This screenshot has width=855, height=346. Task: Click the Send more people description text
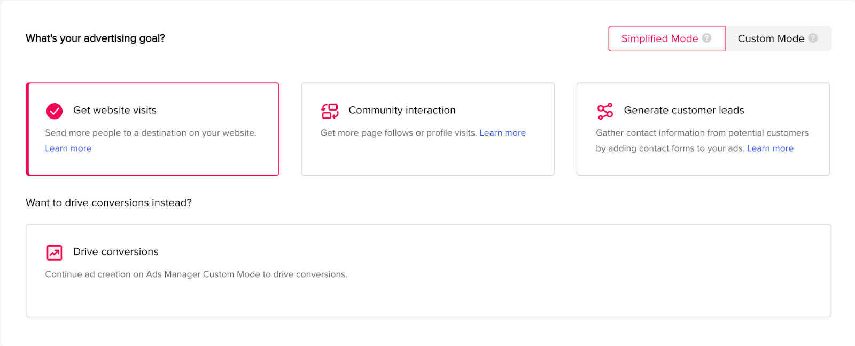(x=150, y=133)
